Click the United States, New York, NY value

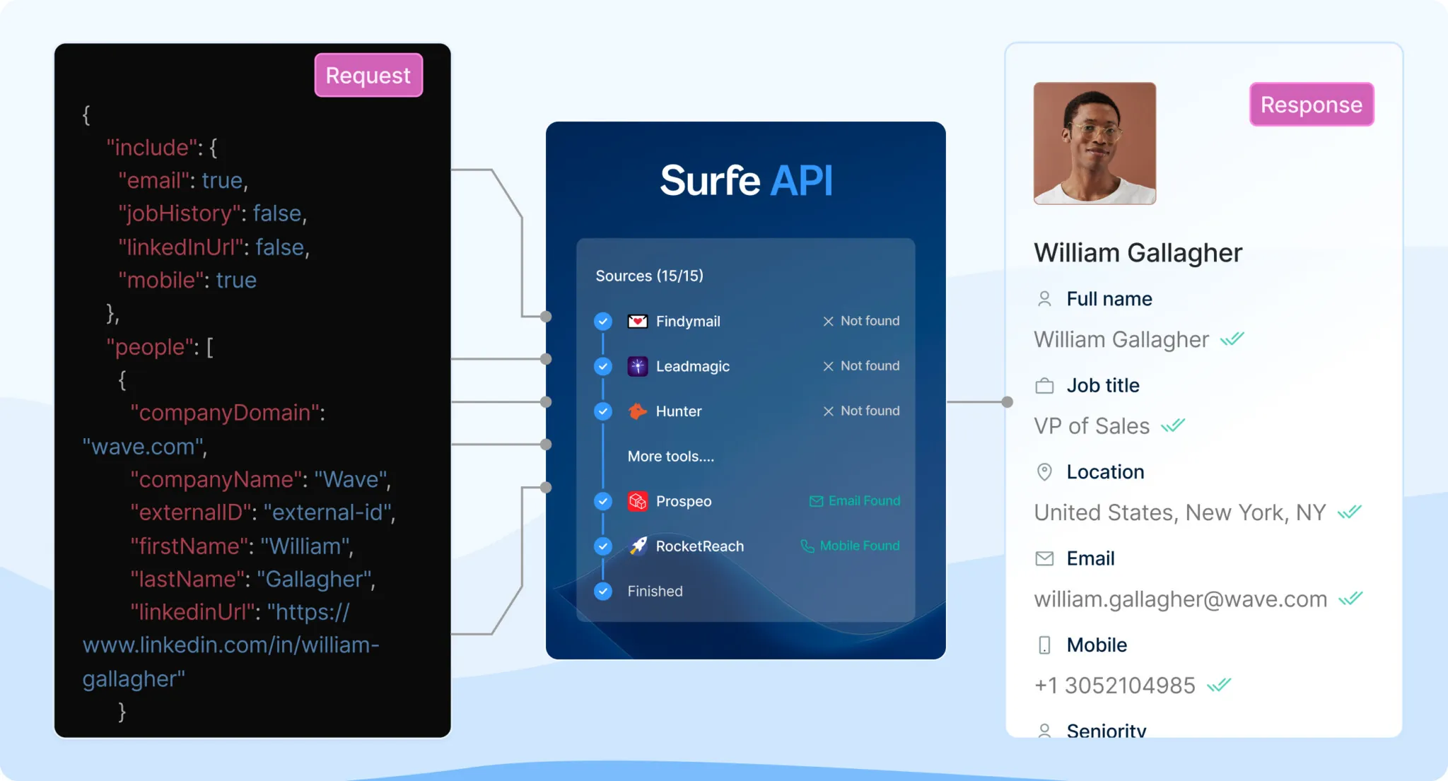1180,512
